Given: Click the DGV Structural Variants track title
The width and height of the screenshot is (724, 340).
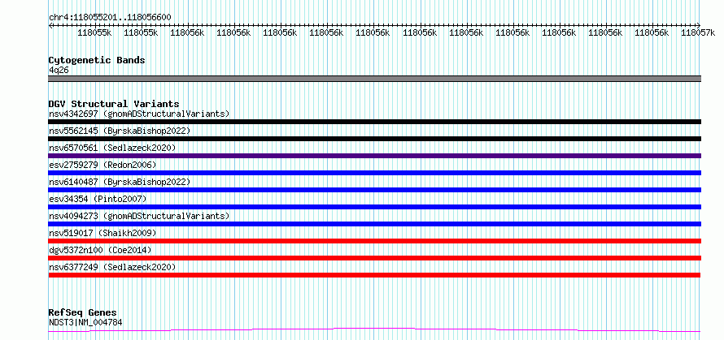Looking at the screenshot, I should 114,104.
